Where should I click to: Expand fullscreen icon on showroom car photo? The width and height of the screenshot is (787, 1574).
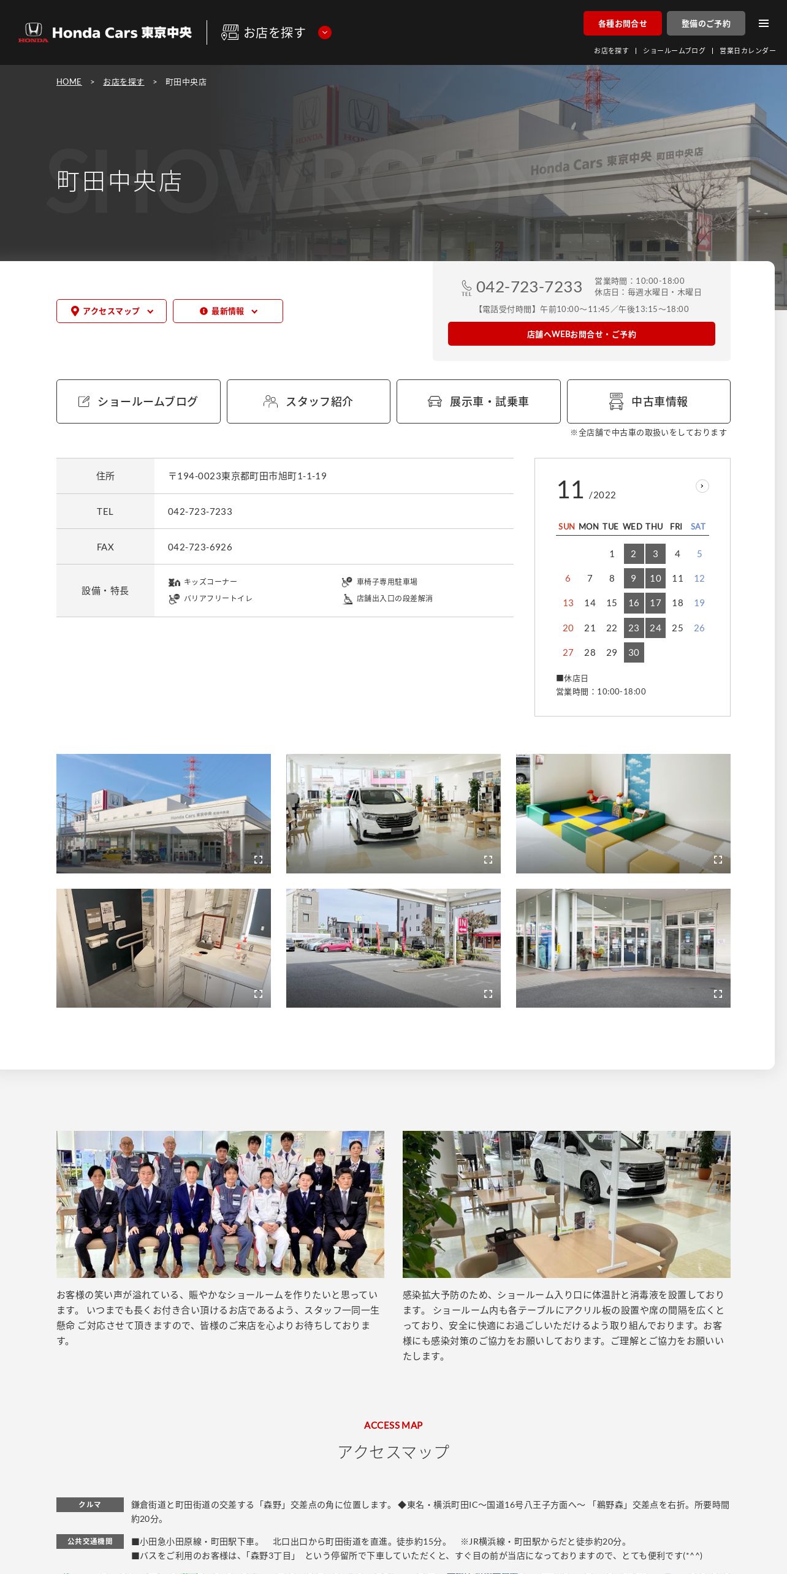488,860
